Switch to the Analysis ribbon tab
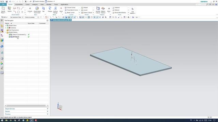Viewport: 218px width, 122px height. (x=35, y=4)
